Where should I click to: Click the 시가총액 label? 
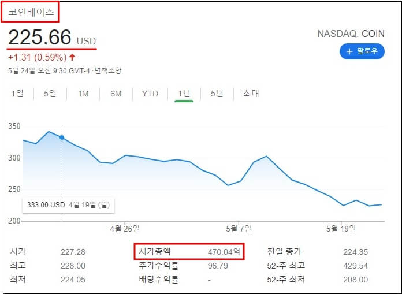[155, 251]
